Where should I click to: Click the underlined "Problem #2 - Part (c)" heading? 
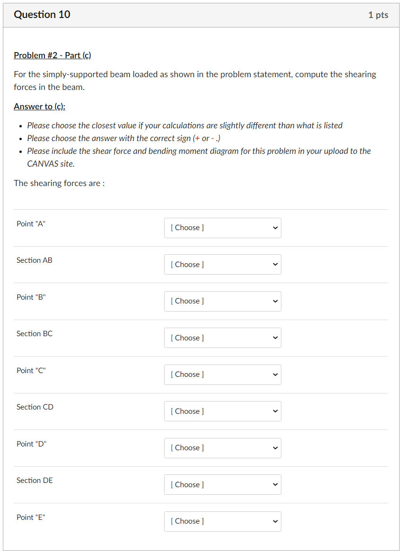coord(52,55)
